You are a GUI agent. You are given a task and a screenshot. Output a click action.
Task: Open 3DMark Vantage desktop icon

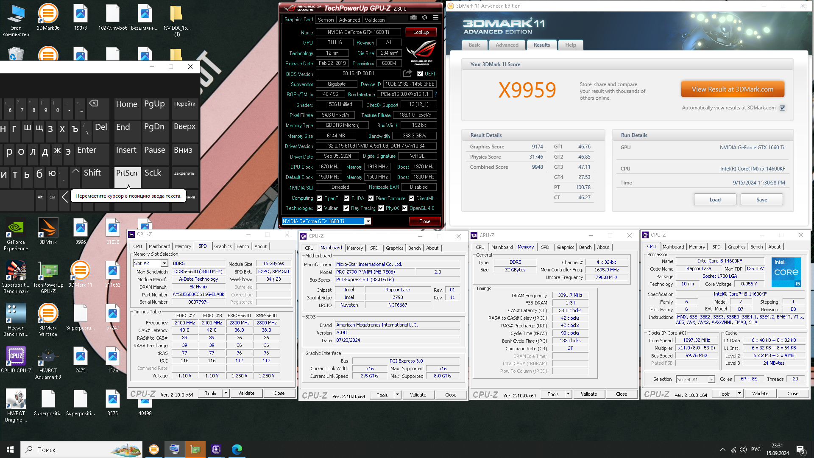point(48,320)
